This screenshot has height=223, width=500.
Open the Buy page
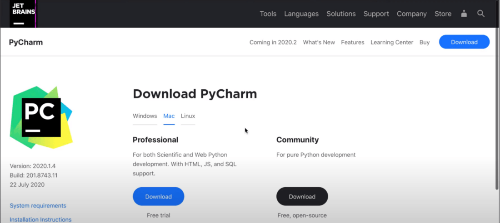tap(425, 42)
